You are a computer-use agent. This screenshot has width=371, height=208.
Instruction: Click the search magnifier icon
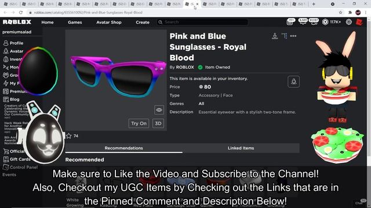(160, 22)
